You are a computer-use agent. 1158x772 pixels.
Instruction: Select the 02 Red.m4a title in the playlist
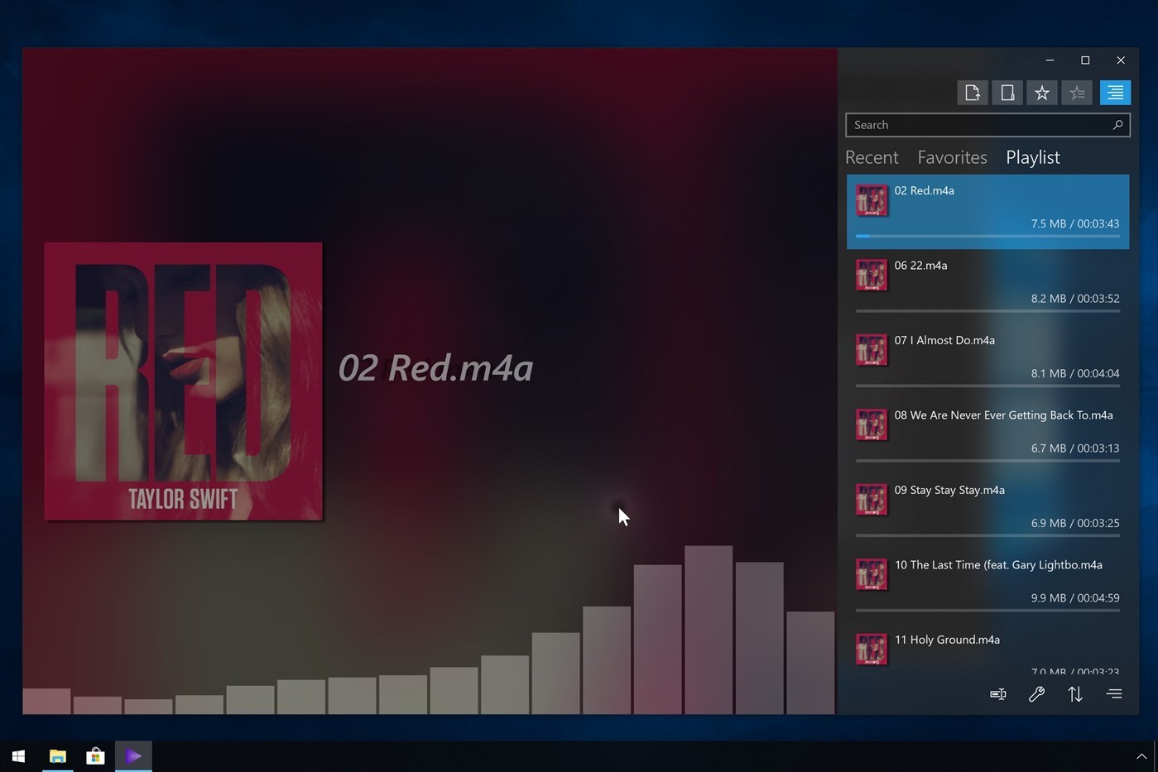click(x=924, y=190)
